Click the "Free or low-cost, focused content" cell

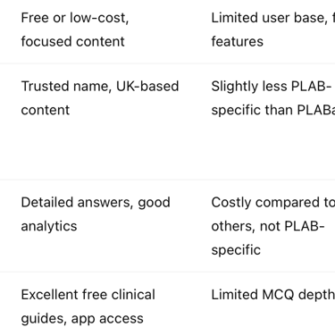[75, 29]
